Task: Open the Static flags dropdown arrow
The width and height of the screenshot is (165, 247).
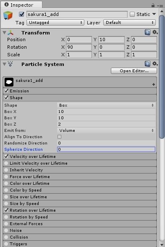Action: [154, 14]
